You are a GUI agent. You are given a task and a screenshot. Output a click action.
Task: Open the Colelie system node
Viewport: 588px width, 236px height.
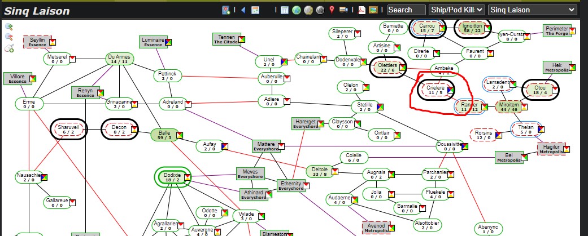[354, 158]
